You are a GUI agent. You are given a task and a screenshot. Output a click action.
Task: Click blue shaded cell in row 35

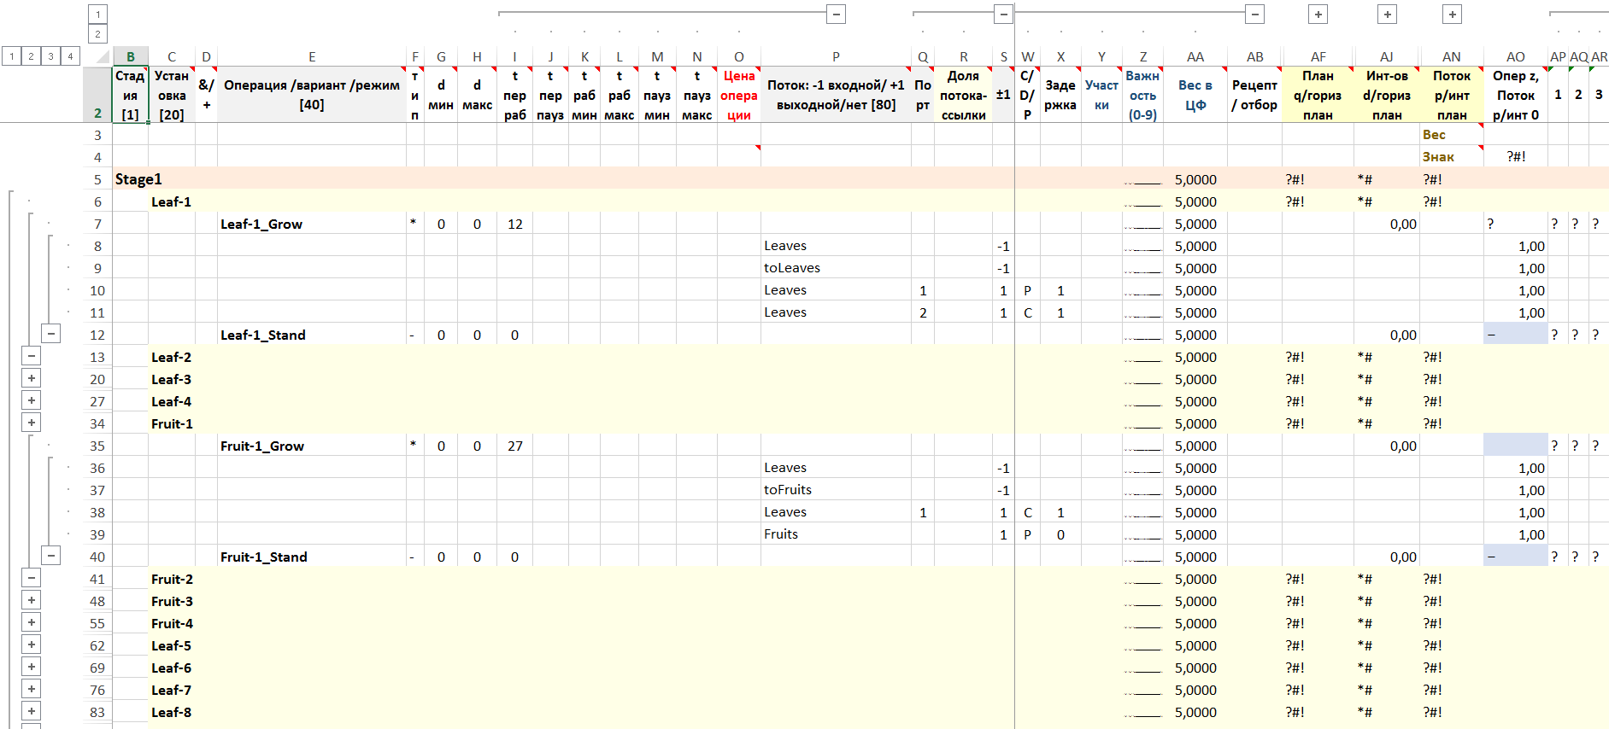[1515, 446]
